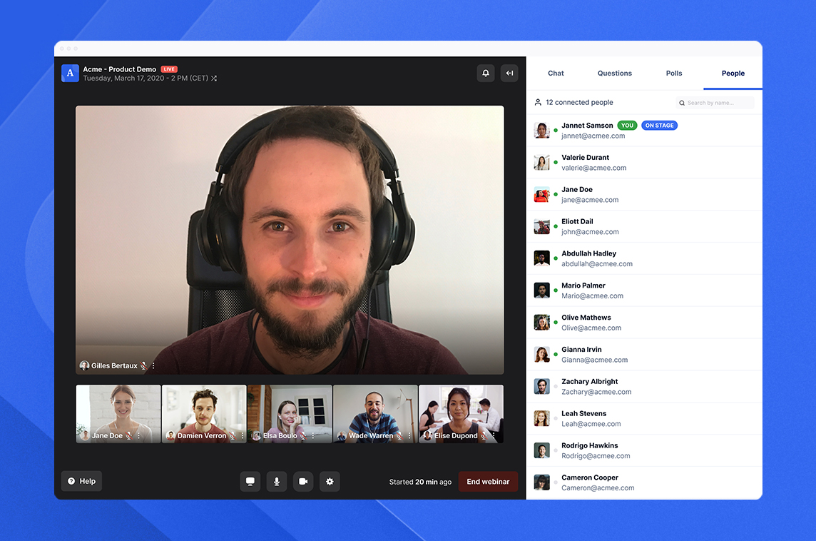Click 'Acme - Product Demo' title
Image resolution: width=816 pixels, height=541 pixels.
click(x=120, y=69)
